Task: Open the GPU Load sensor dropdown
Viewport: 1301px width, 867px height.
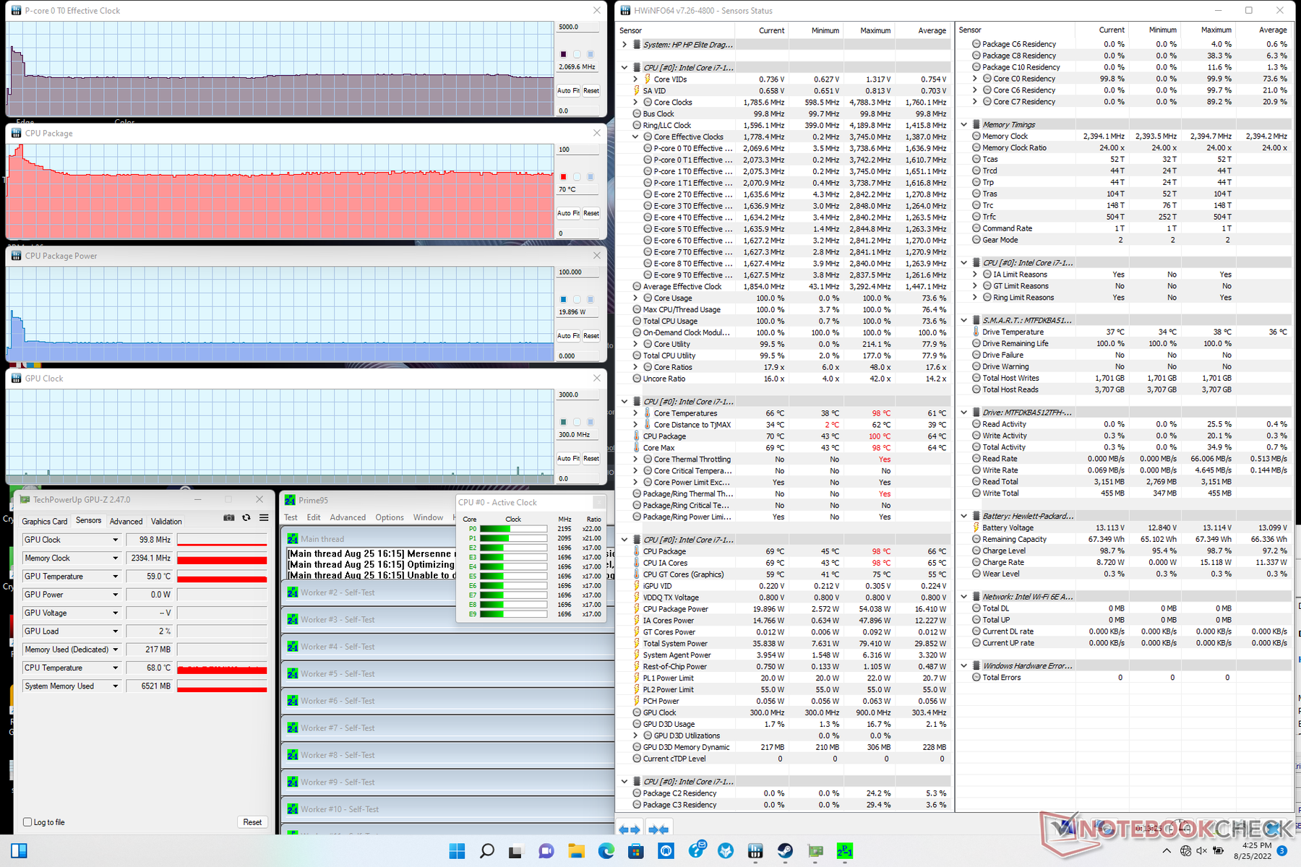Action: [x=115, y=631]
